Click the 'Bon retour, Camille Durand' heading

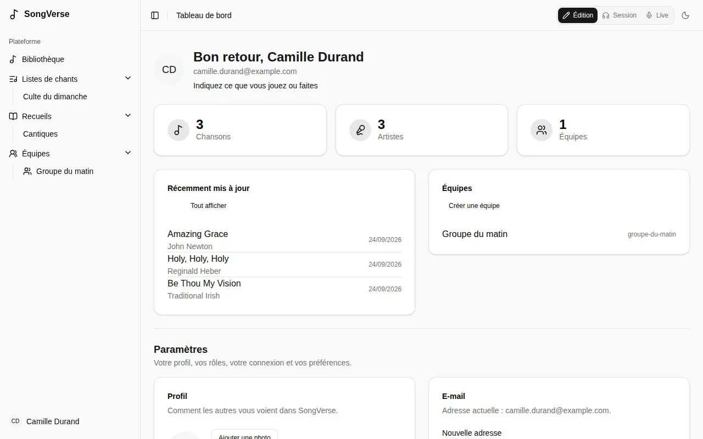(x=278, y=57)
